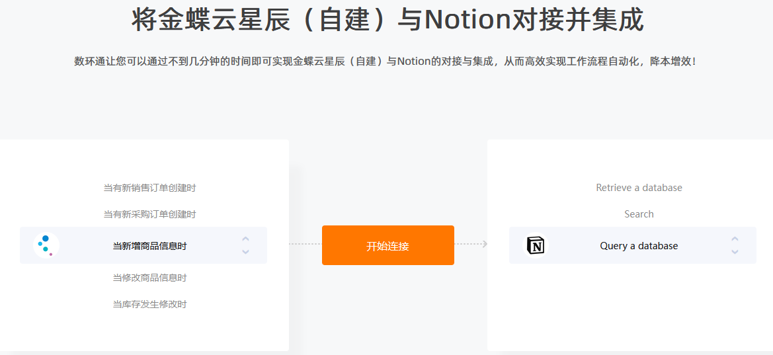Select the 当有新销售订单创建时 trigger
Image resolution: width=773 pixels, height=355 pixels.
[150, 188]
